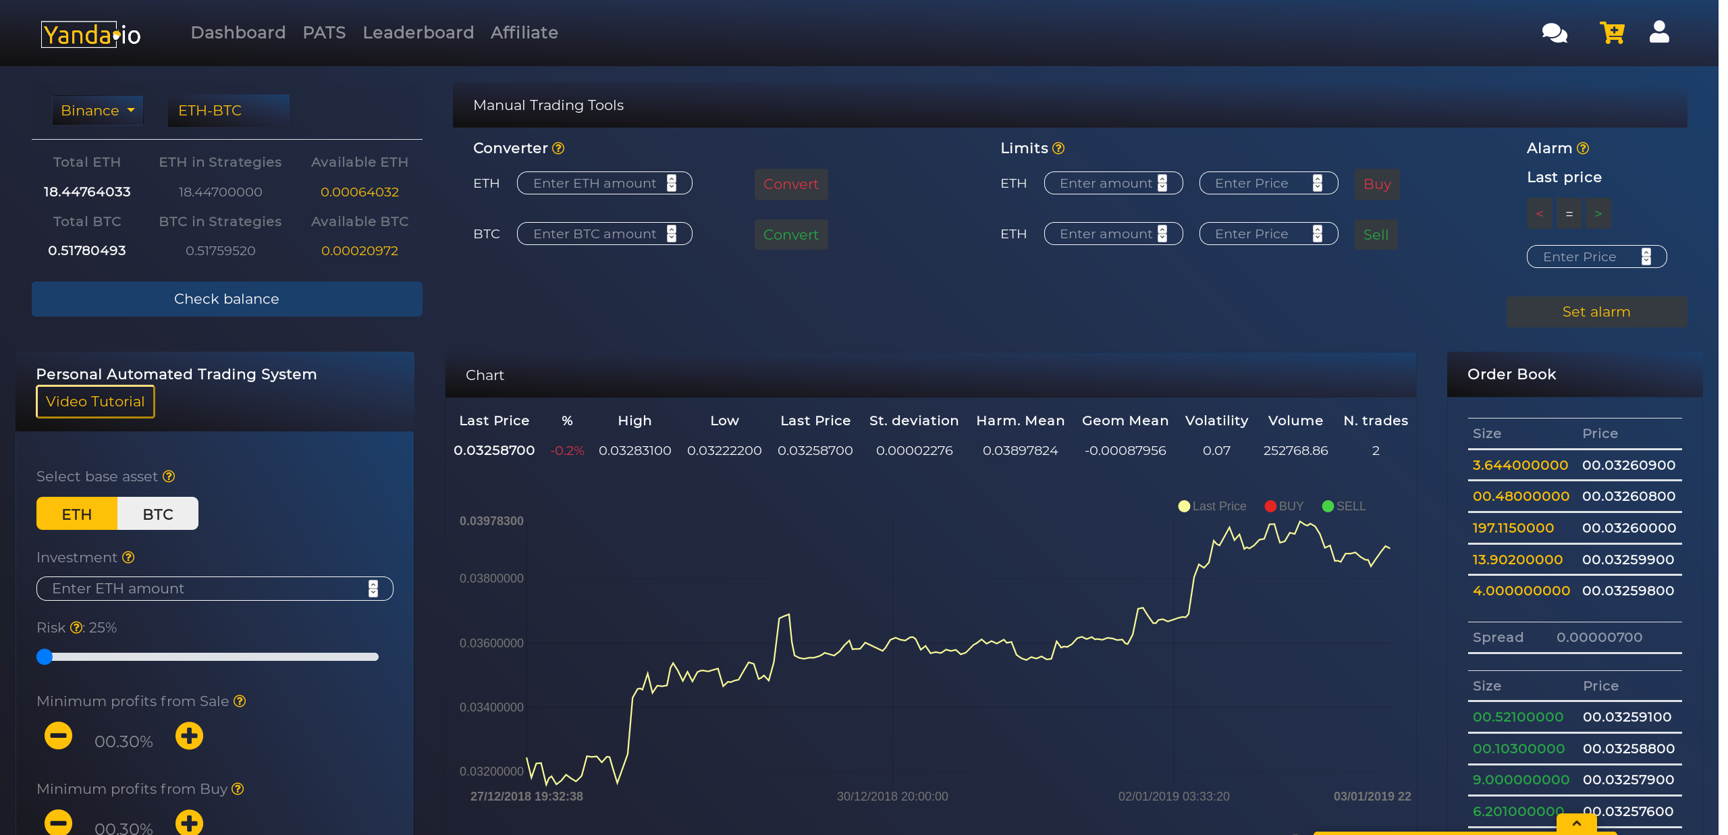This screenshot has width=1728, height=835.
Task: Increase Minimum profits from Sale with plus
Action: tap(189, 736)
